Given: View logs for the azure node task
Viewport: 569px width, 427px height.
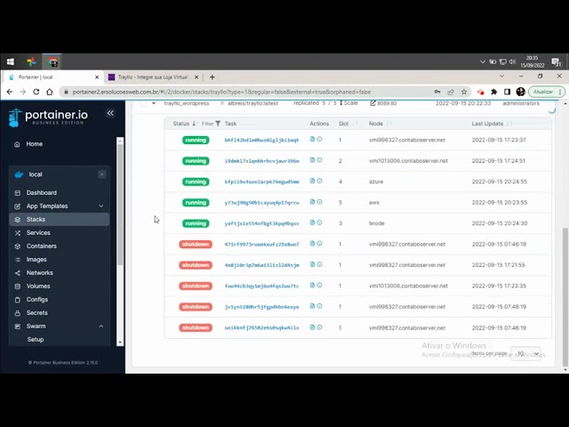Looking at the screenshot, I should [x=312, y=181].
